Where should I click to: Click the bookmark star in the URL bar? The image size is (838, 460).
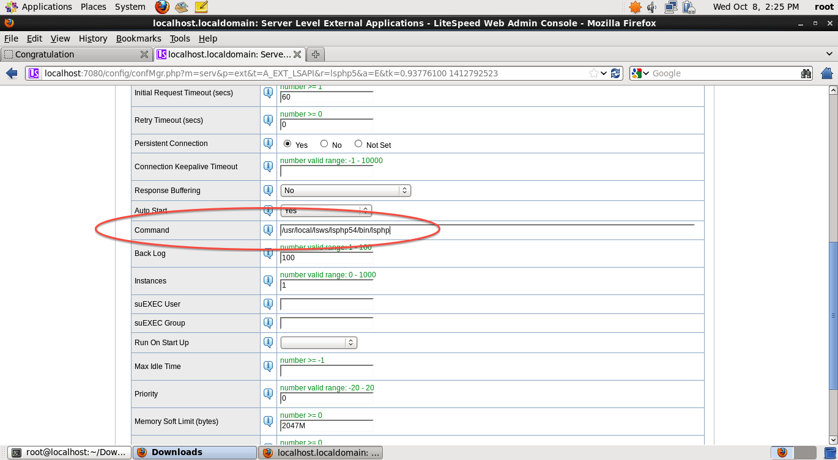point(594,73)
